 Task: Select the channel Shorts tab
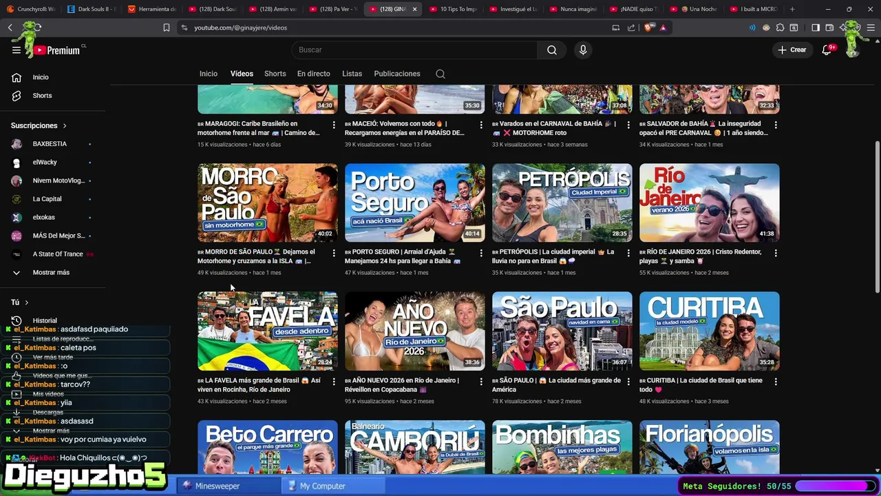pos(275,74)
